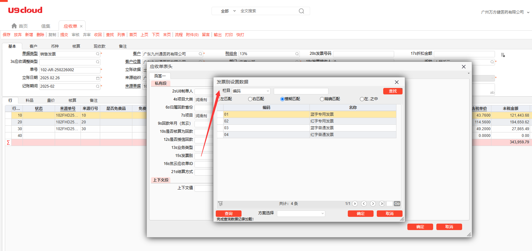Open the 现收款 tab

coord(99,46)
